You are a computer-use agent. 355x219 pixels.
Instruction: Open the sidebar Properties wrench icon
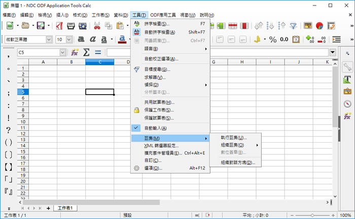click(x=347, y=67)
